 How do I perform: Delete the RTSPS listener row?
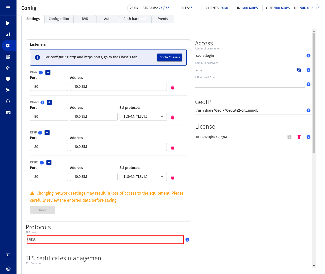[173, 178]
